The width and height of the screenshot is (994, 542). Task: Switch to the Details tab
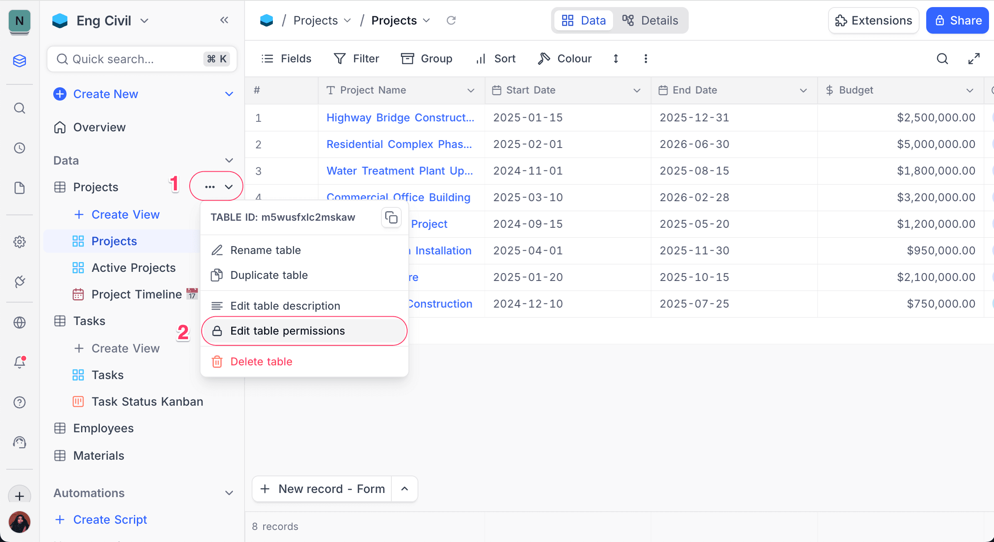(x=651, y=20)
